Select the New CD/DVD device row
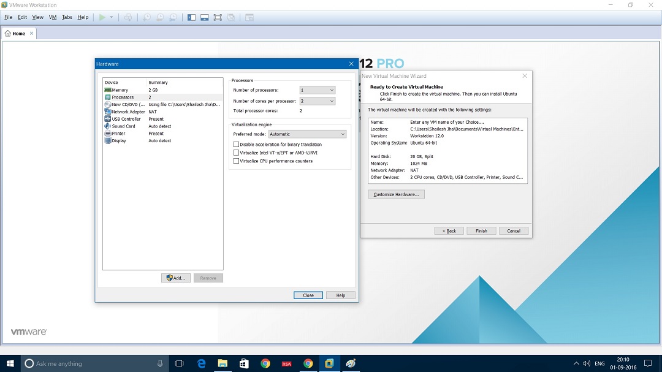662x372 pixels. click(163, 104)
